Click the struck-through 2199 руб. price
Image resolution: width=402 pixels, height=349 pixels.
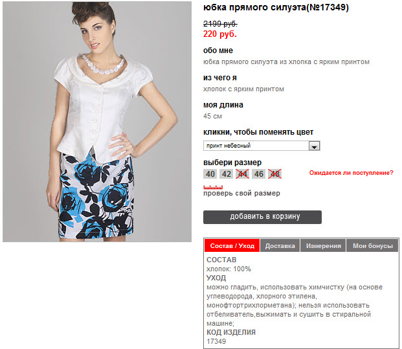220,24
